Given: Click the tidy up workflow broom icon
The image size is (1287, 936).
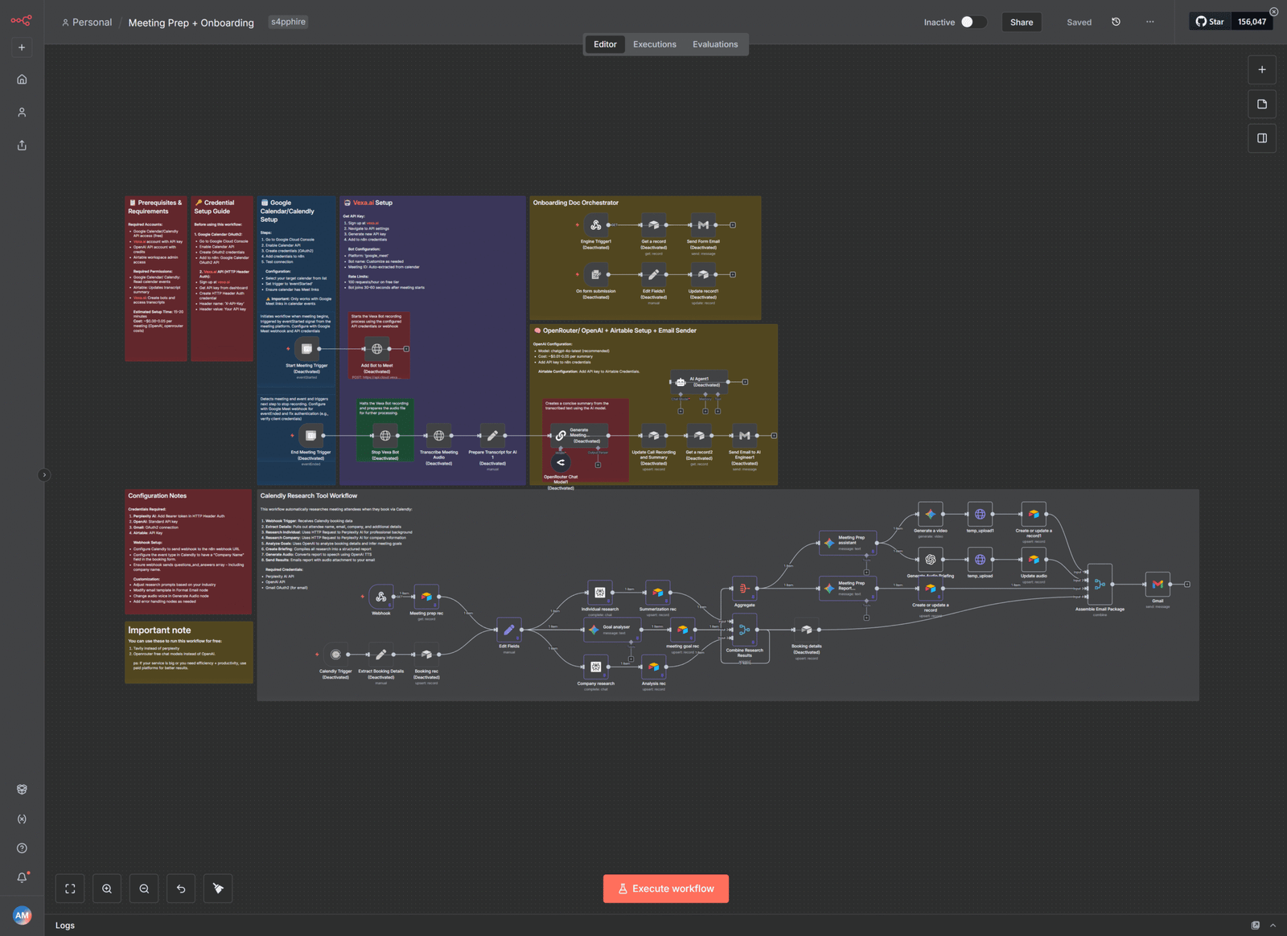Looking at the screenshot, I should coord(218,889).
